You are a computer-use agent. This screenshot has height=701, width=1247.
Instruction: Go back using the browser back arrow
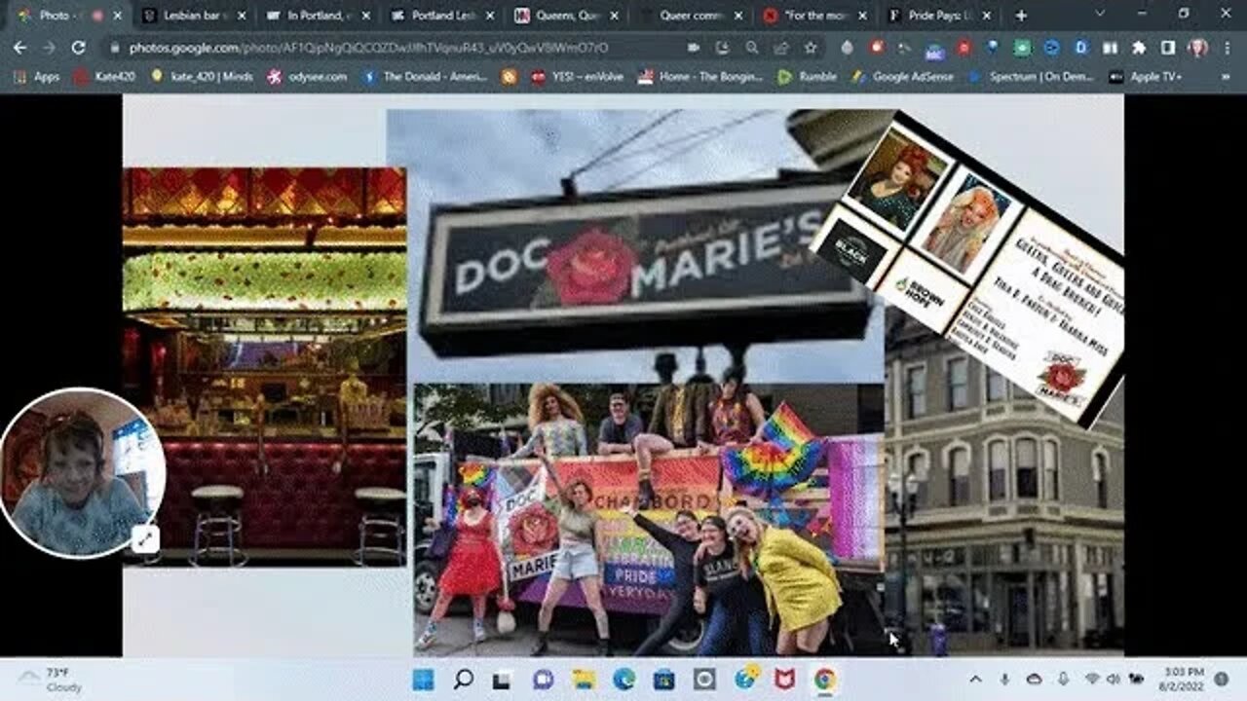coord(19,47)
